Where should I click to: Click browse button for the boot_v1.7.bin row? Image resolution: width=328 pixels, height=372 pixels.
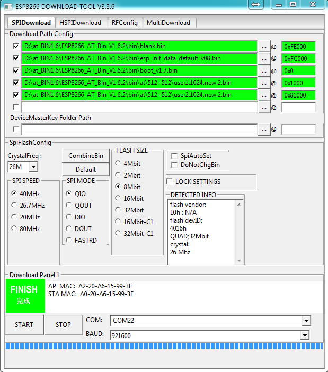pyautogui.click(x=264, y=71)
